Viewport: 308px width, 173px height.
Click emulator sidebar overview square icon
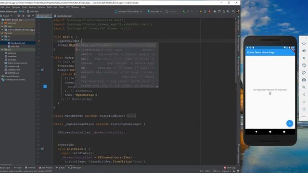point(304,109)
